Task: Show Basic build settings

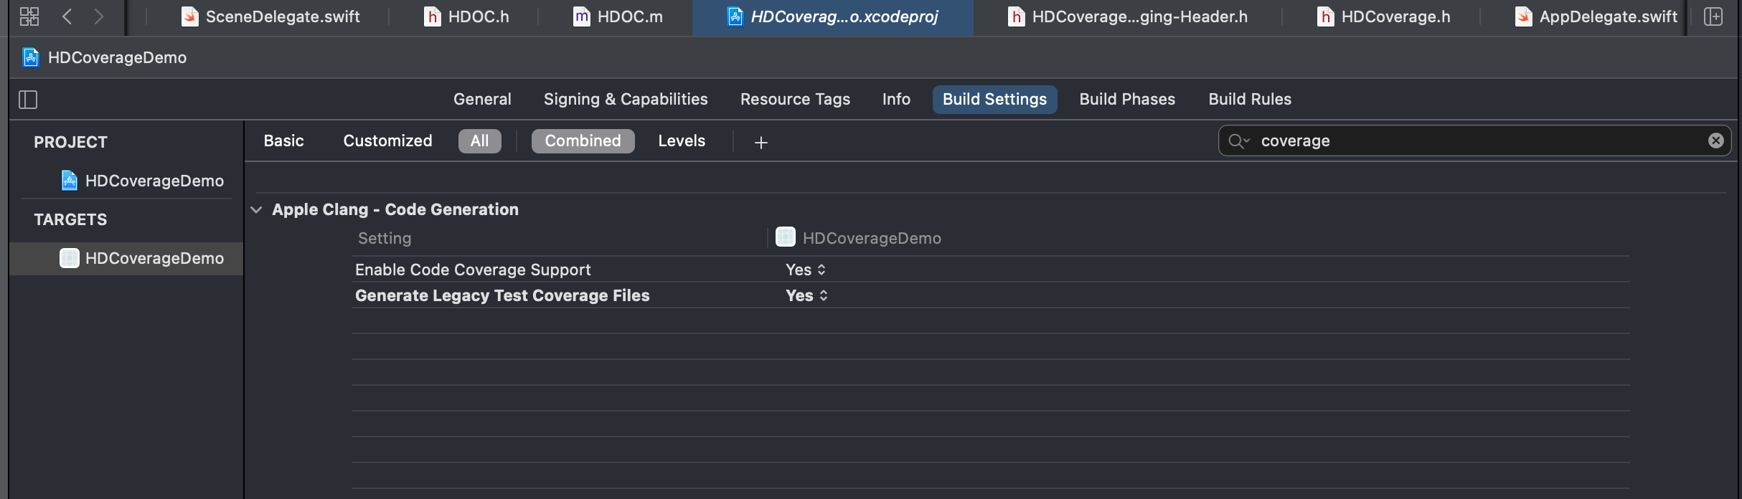Action: coord(283,141)
